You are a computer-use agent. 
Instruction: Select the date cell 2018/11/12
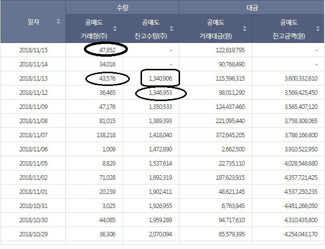(x=33, y=92)
